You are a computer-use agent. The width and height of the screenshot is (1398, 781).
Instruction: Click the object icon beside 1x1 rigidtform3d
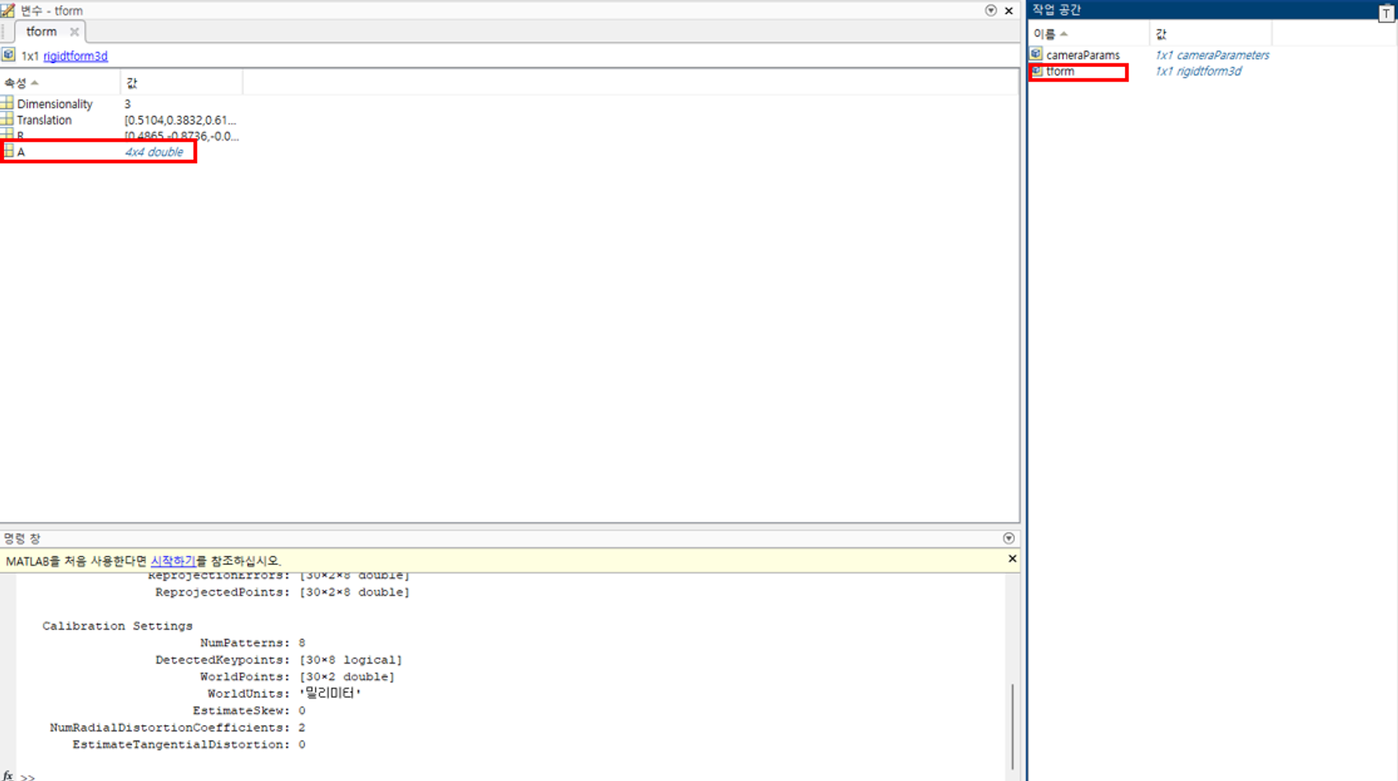point(8,55)
